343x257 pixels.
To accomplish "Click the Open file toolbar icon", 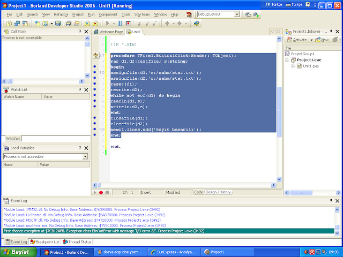I will point(45,24).
